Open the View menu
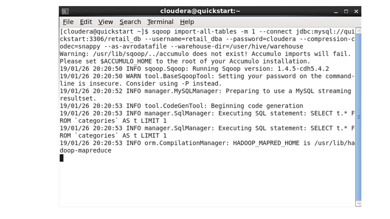Viewport: 390px width, 219px height. 105,22
